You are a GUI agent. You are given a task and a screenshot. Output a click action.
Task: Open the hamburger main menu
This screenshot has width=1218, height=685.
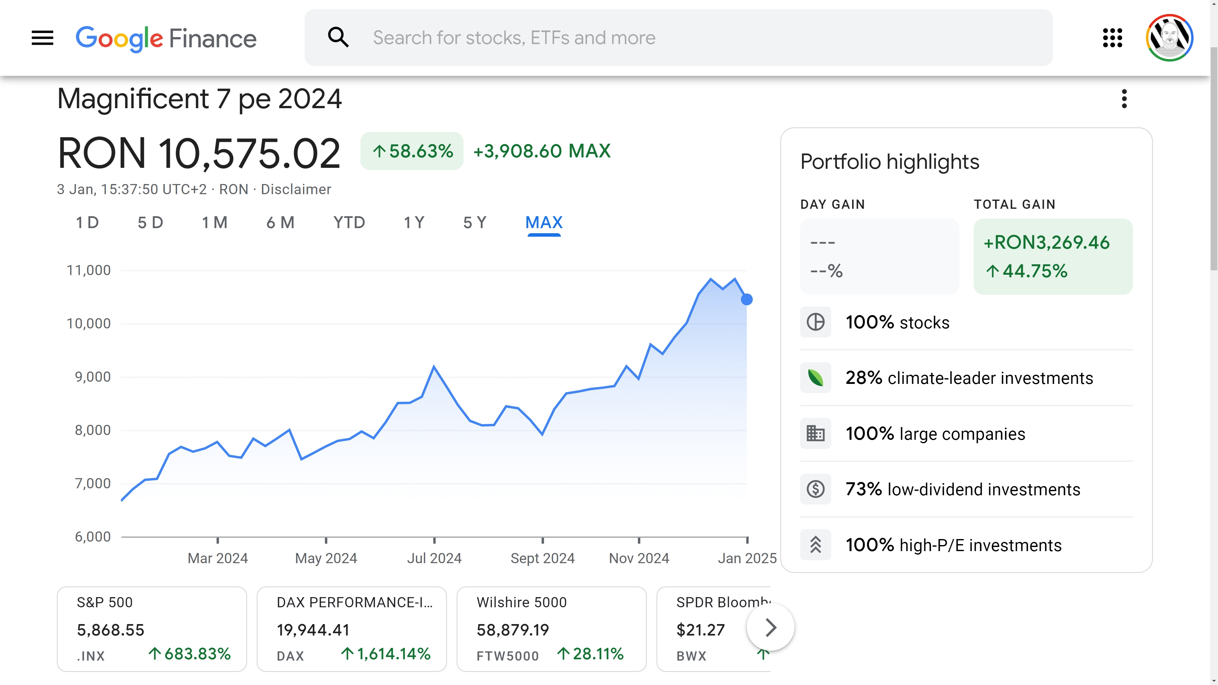[x=42, y=38]
